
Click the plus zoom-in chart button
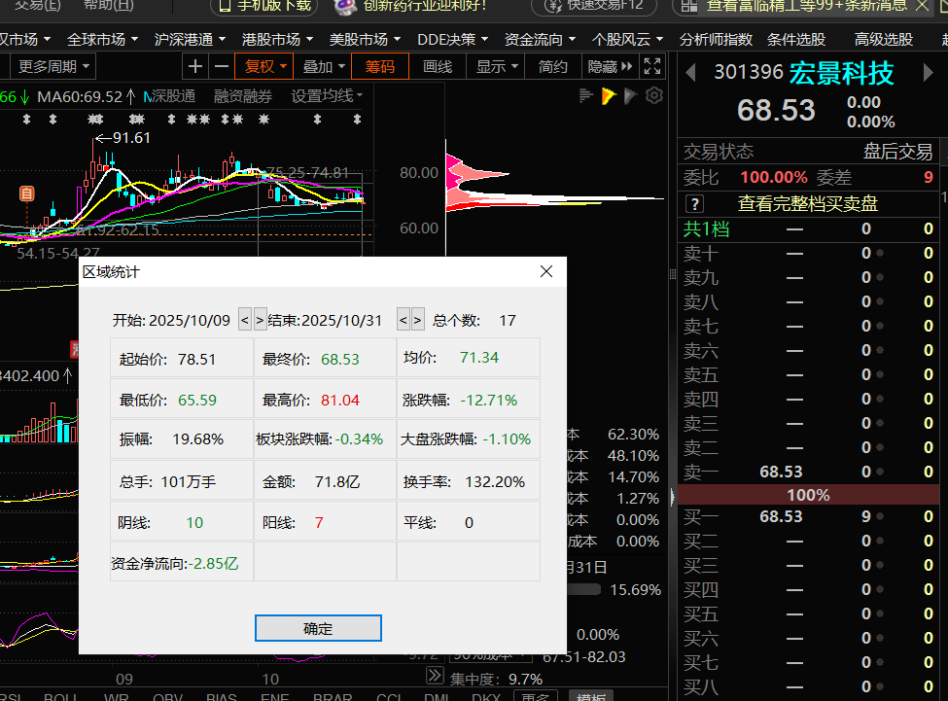(x=195, y=66)
